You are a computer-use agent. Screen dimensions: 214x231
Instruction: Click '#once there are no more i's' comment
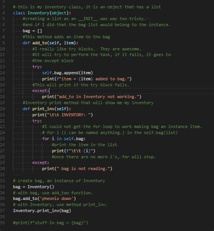pyautogui.click(x=103, y=157)
